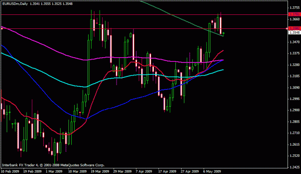Screen dimensions: 301x174
Task: Click the 1.2520 price axis label
Action: click(x=294, y=156)
